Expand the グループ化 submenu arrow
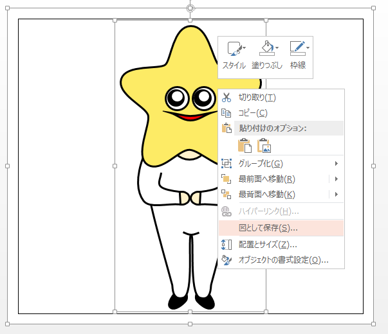Screen dimensions: 388x334 point(337,164)
